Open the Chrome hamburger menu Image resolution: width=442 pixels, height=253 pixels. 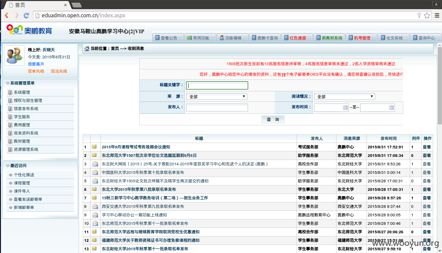coord(436,16)
